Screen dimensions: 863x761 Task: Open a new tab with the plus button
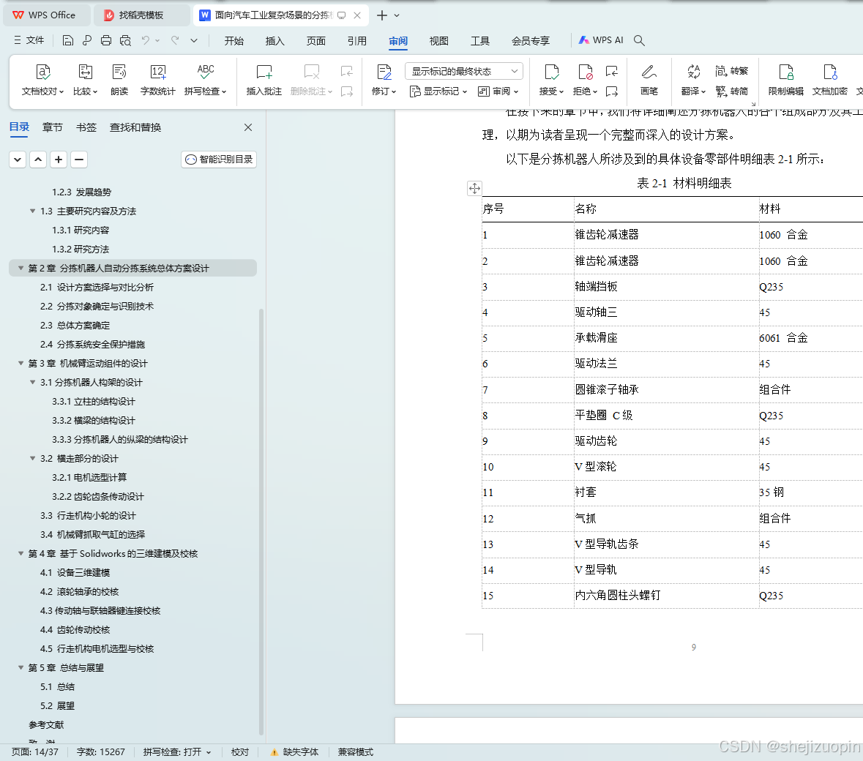coord(381,15)
